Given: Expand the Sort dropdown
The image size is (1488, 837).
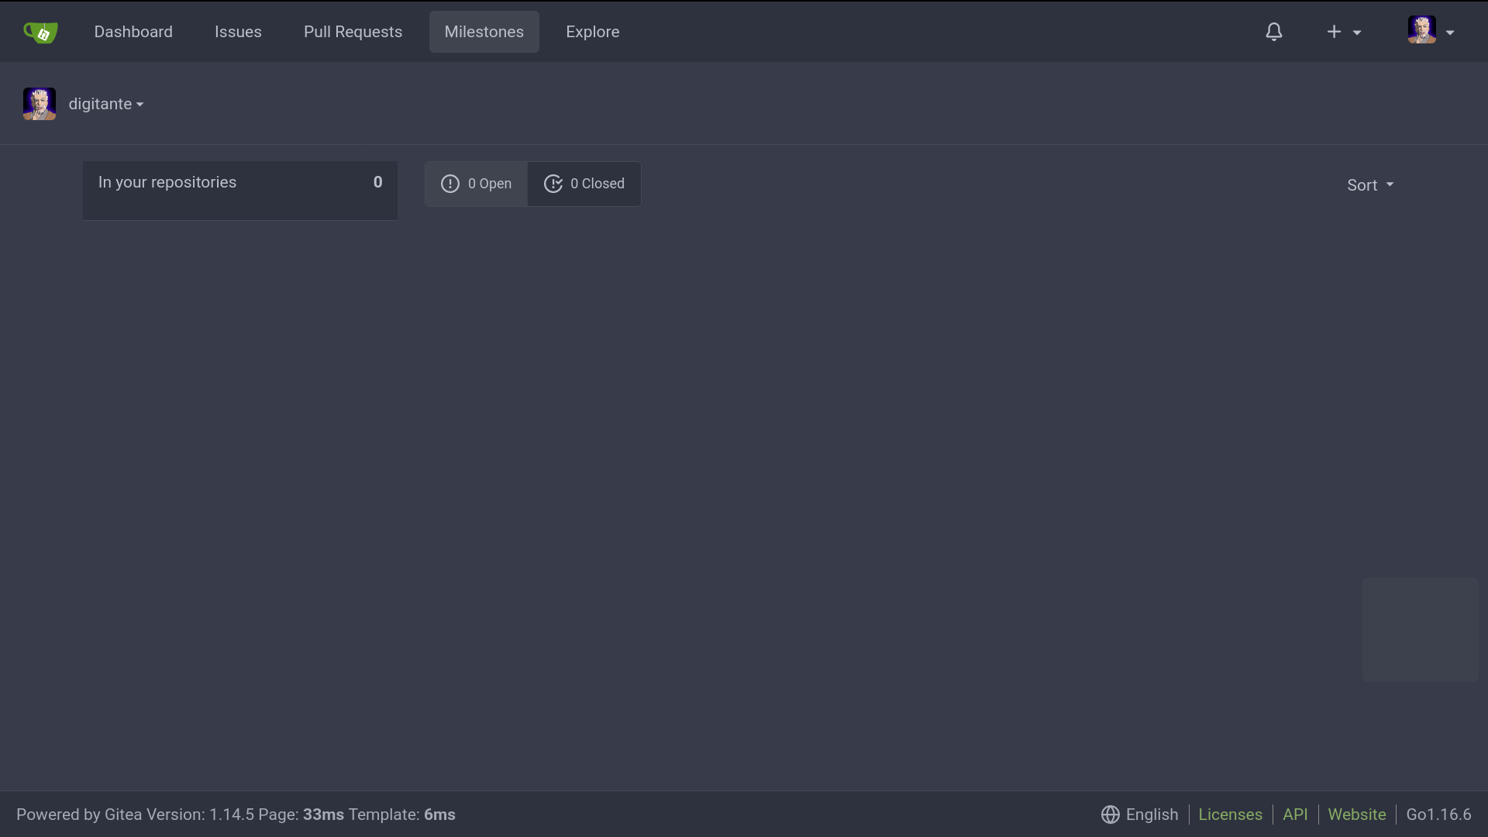Looking at the screenshot, I should 1369,185.
